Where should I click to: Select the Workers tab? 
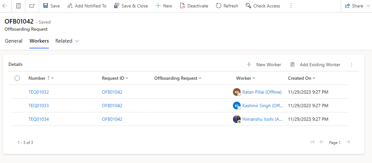[39, 41]
